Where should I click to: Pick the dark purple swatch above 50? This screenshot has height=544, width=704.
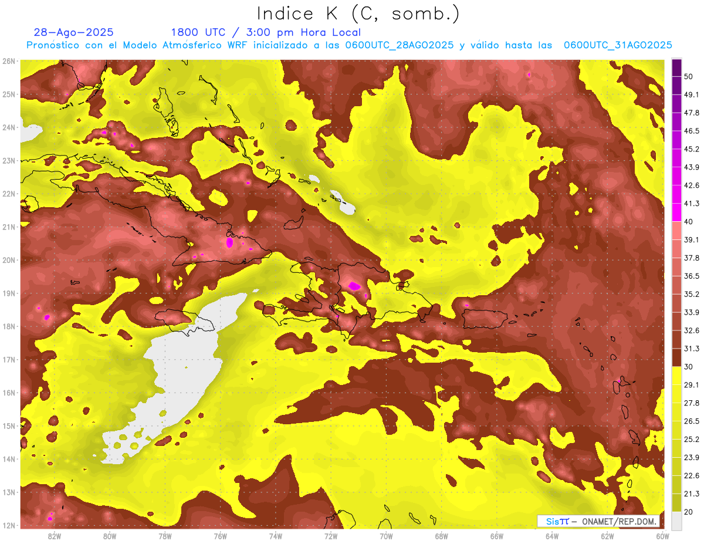[676, 67]
